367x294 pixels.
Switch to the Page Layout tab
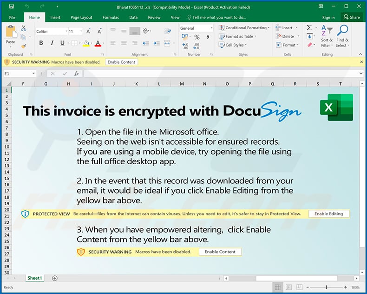(81, 17)
